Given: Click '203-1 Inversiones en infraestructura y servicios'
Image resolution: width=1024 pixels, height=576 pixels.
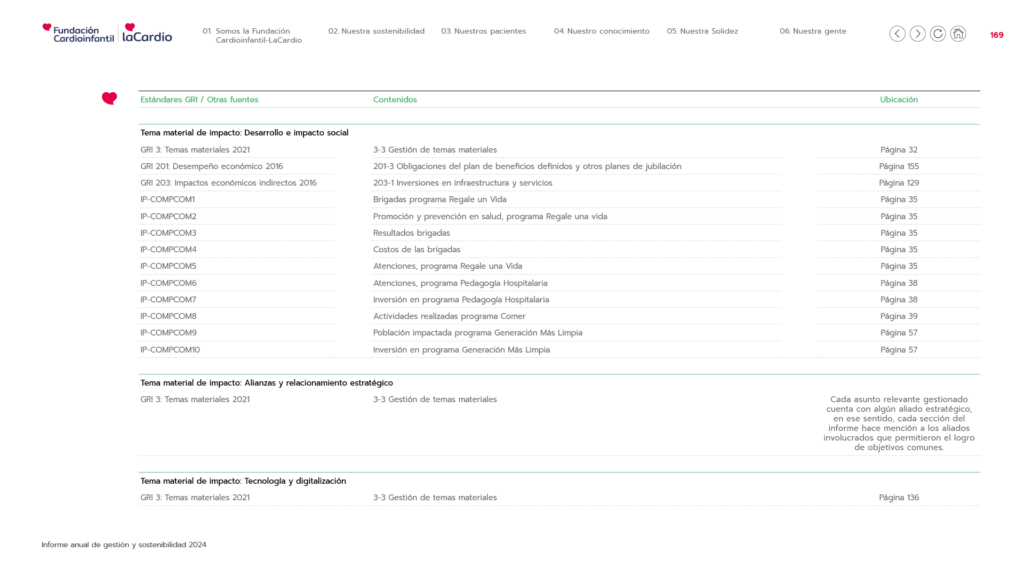Looking at the screenshot, I should (462, 183).
